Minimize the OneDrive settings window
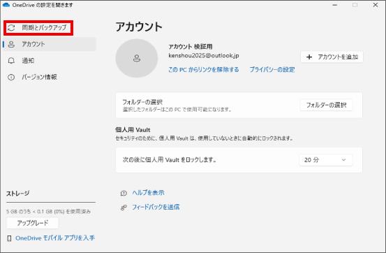The image size is (386, 253). [x=335, y=5]
